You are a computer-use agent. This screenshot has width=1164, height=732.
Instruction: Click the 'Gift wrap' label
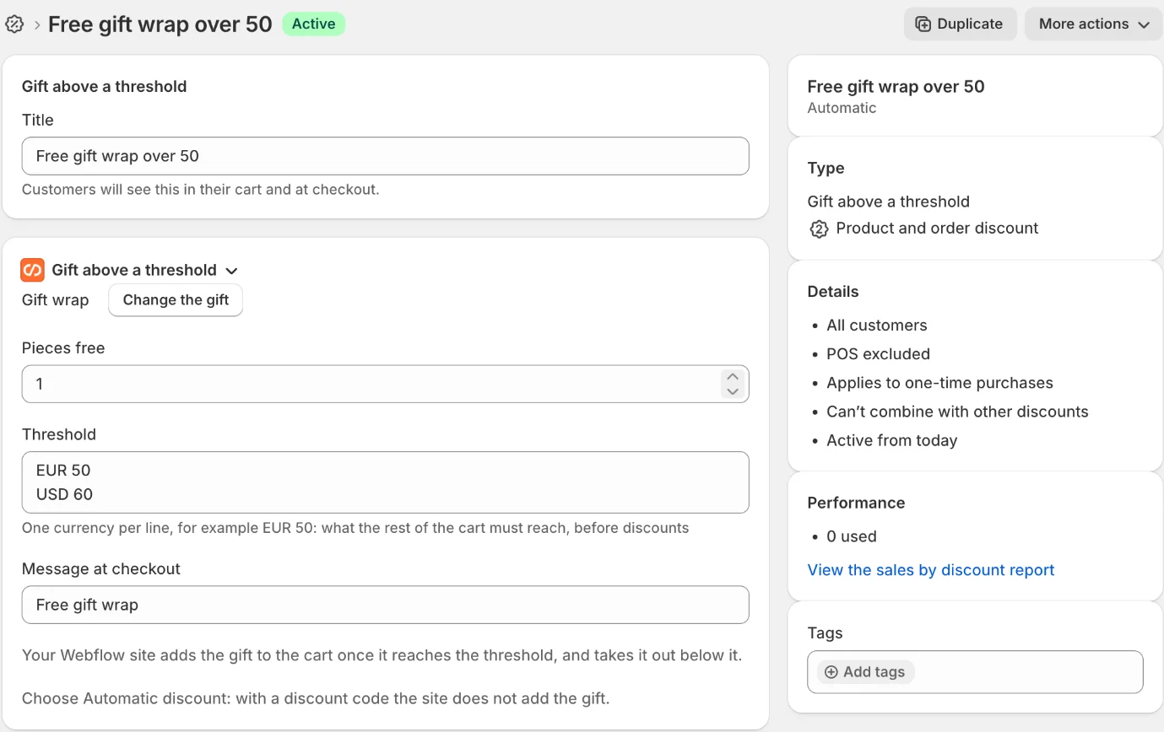[x=55, y=300]
